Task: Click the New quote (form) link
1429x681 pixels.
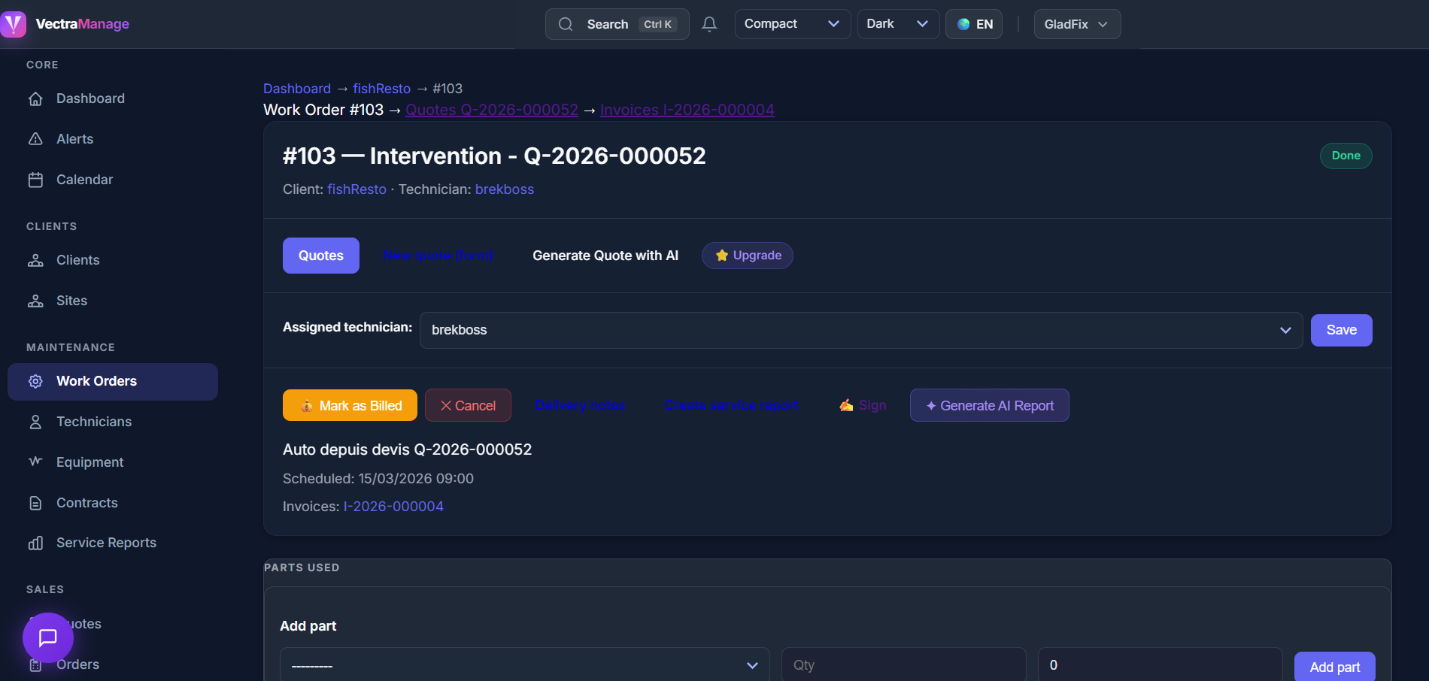Action: [x=438, y=256]
